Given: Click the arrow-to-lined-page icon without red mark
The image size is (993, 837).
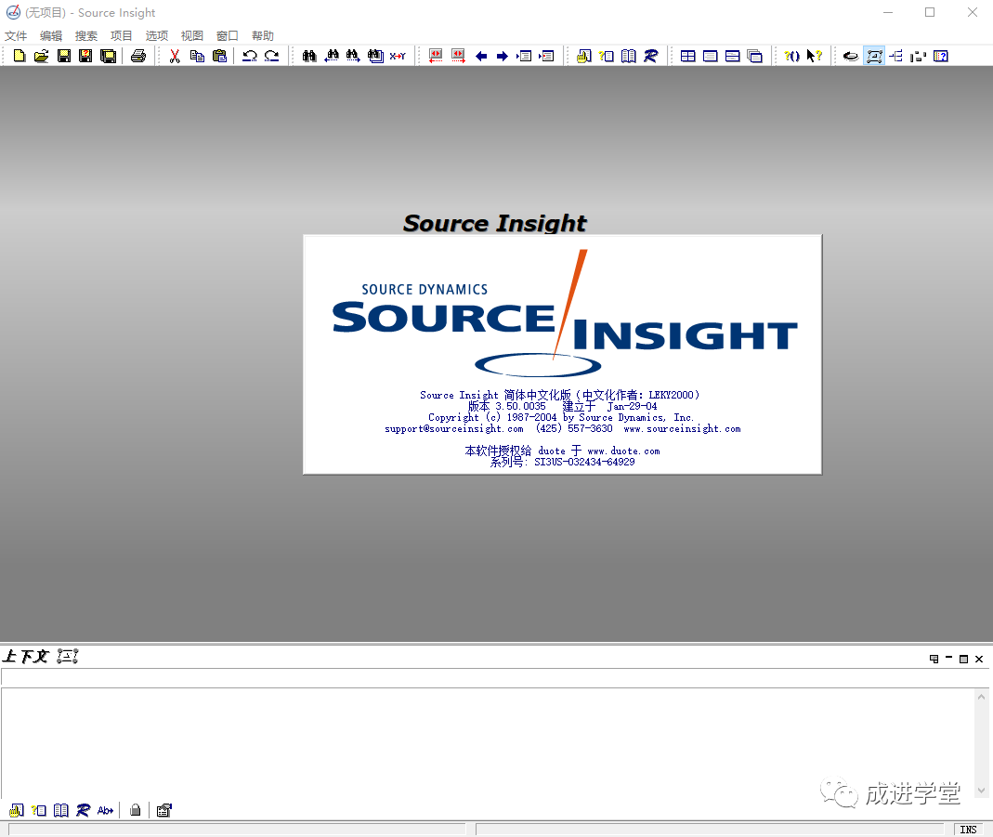Looking at the screenshot, I should [x=524, y=56].
